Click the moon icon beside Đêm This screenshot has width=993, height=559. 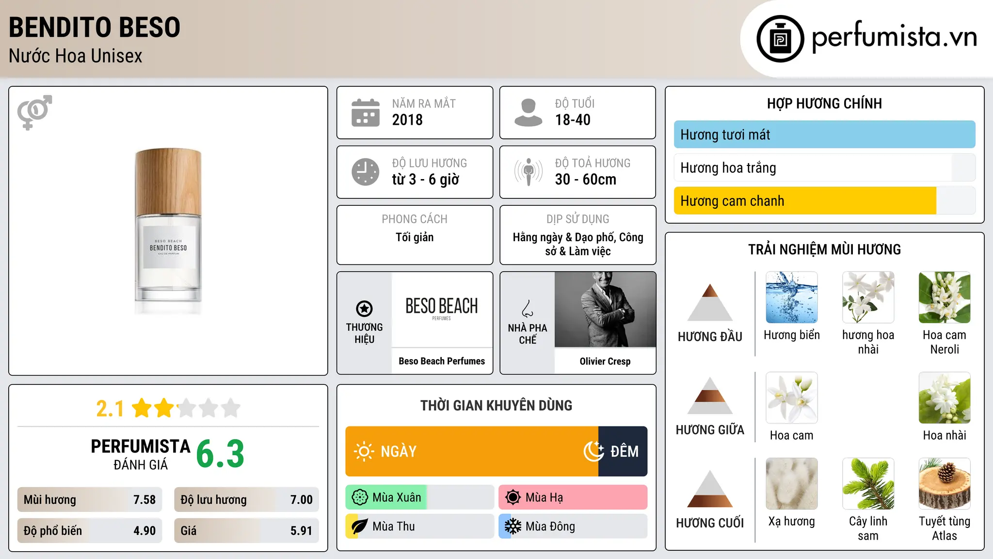tap(594, 451)
